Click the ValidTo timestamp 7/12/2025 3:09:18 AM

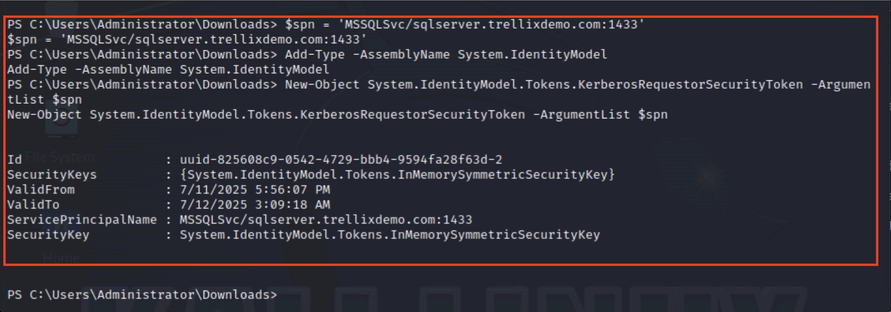[x=255, y=204]
